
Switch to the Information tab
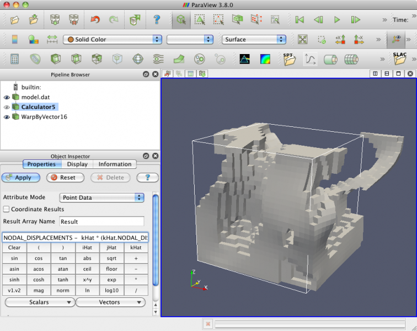[115, 164]
